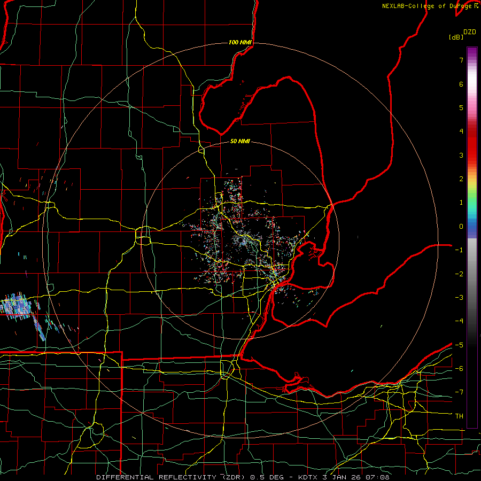Click the [dB] unit label
The width and height of the screenshot is (481, 481).
tap(456, 37)
